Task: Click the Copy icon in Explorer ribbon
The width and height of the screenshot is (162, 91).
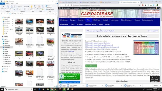Action: 8,8
